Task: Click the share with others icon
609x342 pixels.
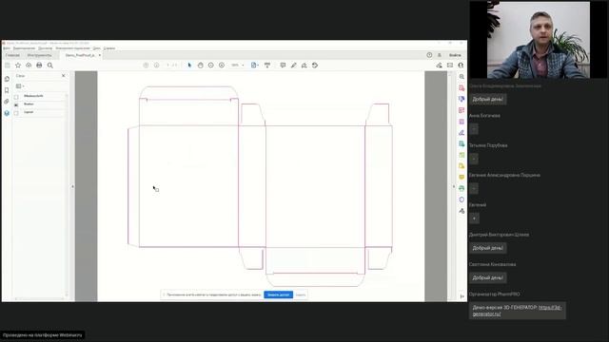Action: 461,66
